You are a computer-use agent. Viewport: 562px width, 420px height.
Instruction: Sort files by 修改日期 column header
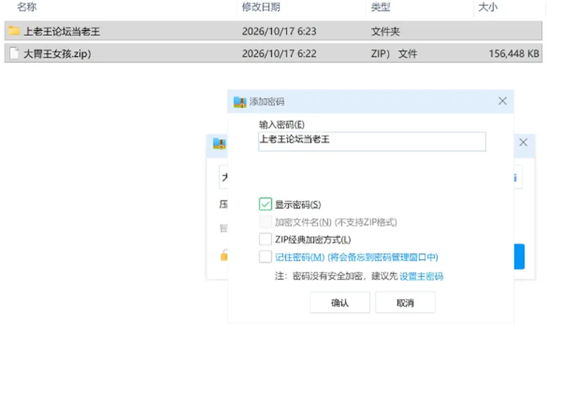click(261, 7)
